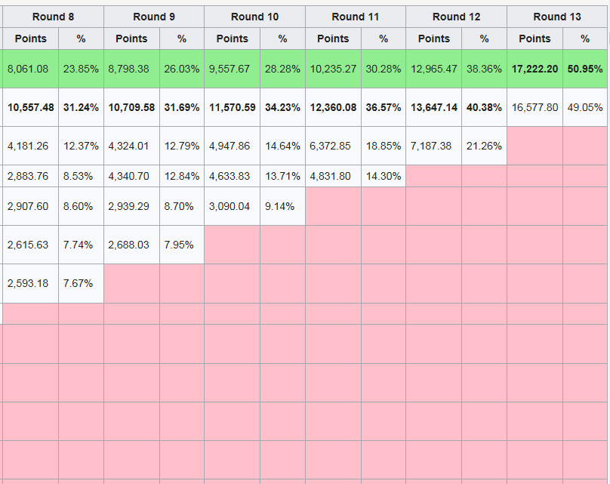Click the Round 13 column header
Viewport: 610px width, 484px height.
click(x=557, y=17)
